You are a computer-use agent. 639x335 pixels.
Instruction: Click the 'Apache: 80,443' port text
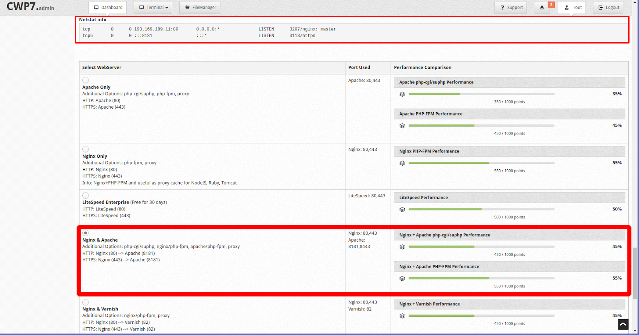pyautogui.click(x=364, y=80)
